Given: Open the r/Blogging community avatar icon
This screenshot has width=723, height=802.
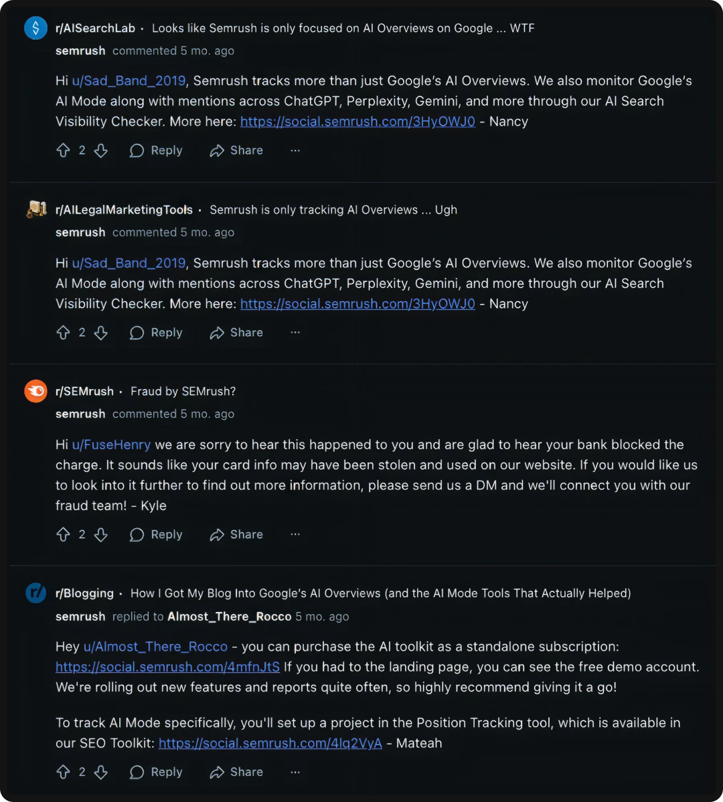Looking at the screenshot, I should click(x=35, y=593).
